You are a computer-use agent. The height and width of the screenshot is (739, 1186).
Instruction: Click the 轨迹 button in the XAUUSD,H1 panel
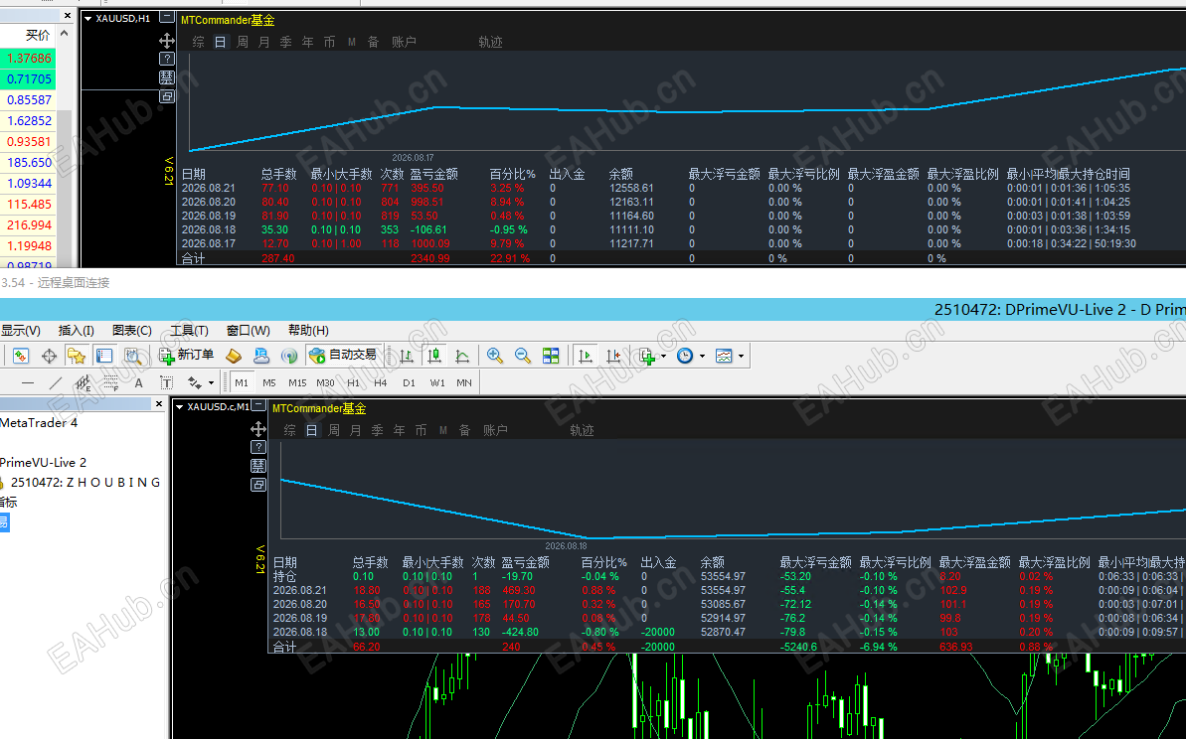pos(490,43)
